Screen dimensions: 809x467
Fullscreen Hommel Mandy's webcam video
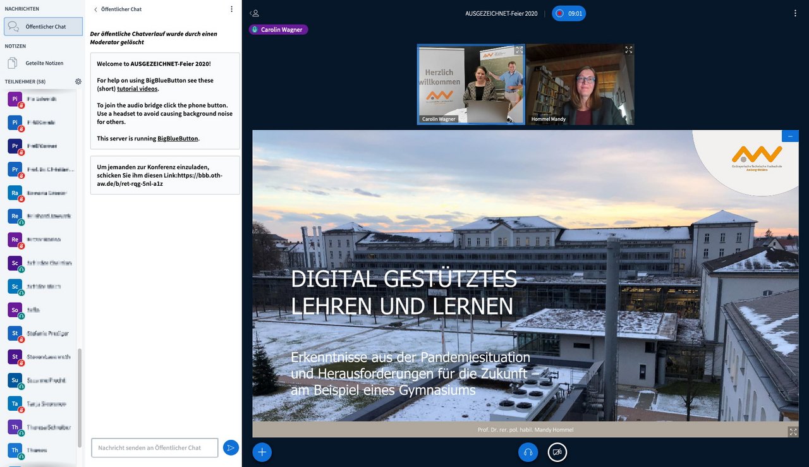628,50
